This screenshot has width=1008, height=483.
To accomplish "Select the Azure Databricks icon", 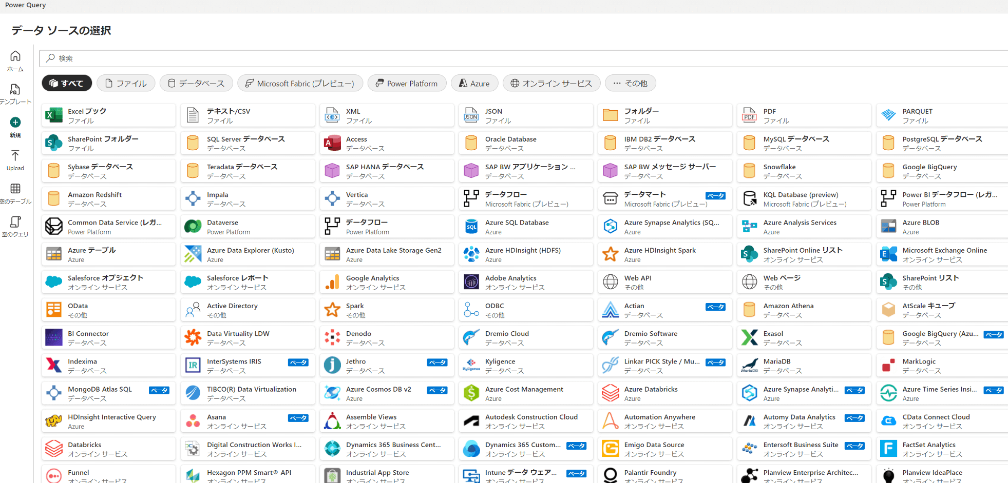I will [611, 393].
